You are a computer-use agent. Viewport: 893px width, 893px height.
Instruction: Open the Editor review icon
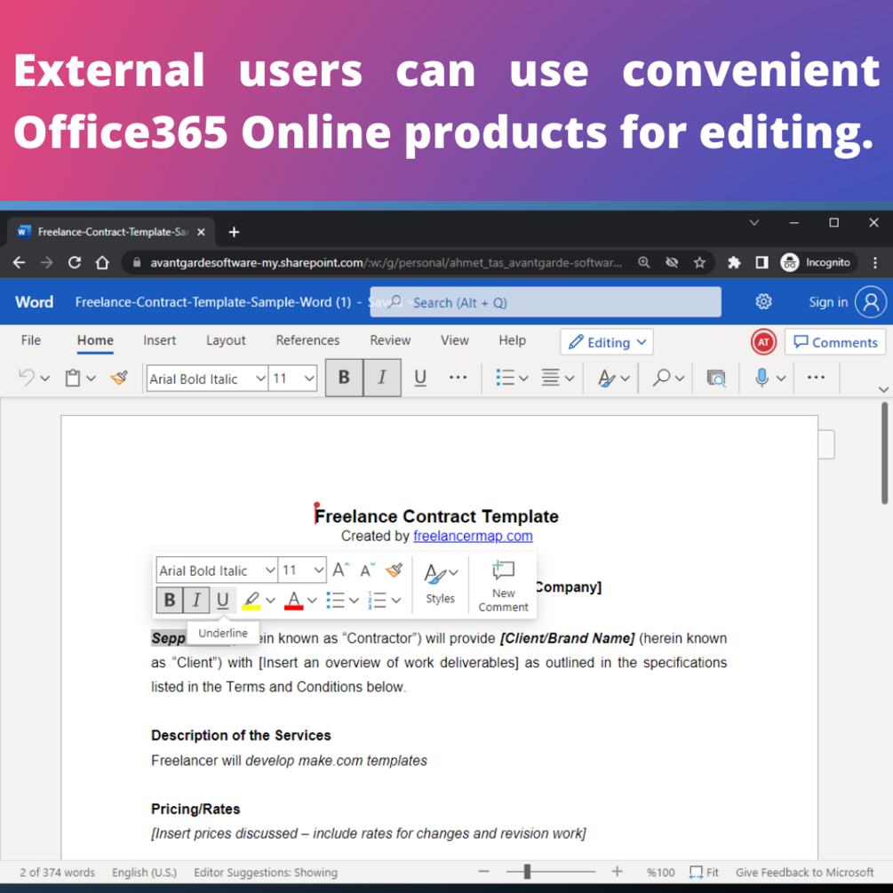(x=716, y=378)
